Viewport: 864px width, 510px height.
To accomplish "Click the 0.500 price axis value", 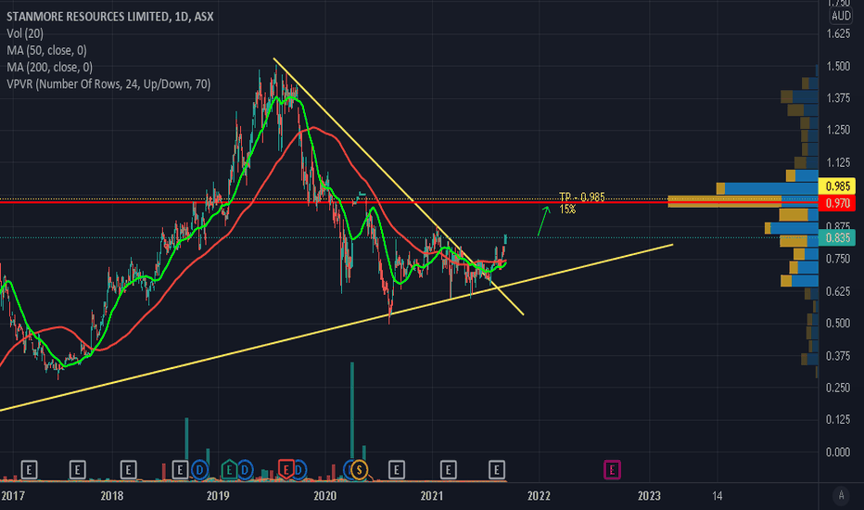I will [x=838, y=323].
